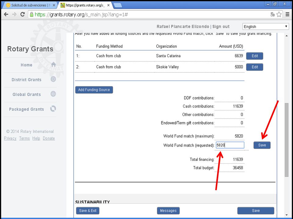Open the Help footer link
293x219 pixels.
[x=36, y=138]
